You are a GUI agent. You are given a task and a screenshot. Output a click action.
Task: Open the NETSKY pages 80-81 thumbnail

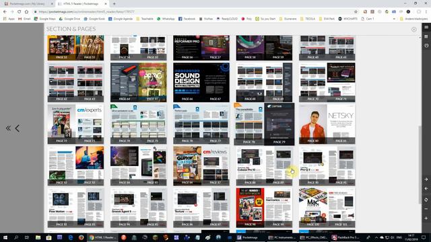327,124
